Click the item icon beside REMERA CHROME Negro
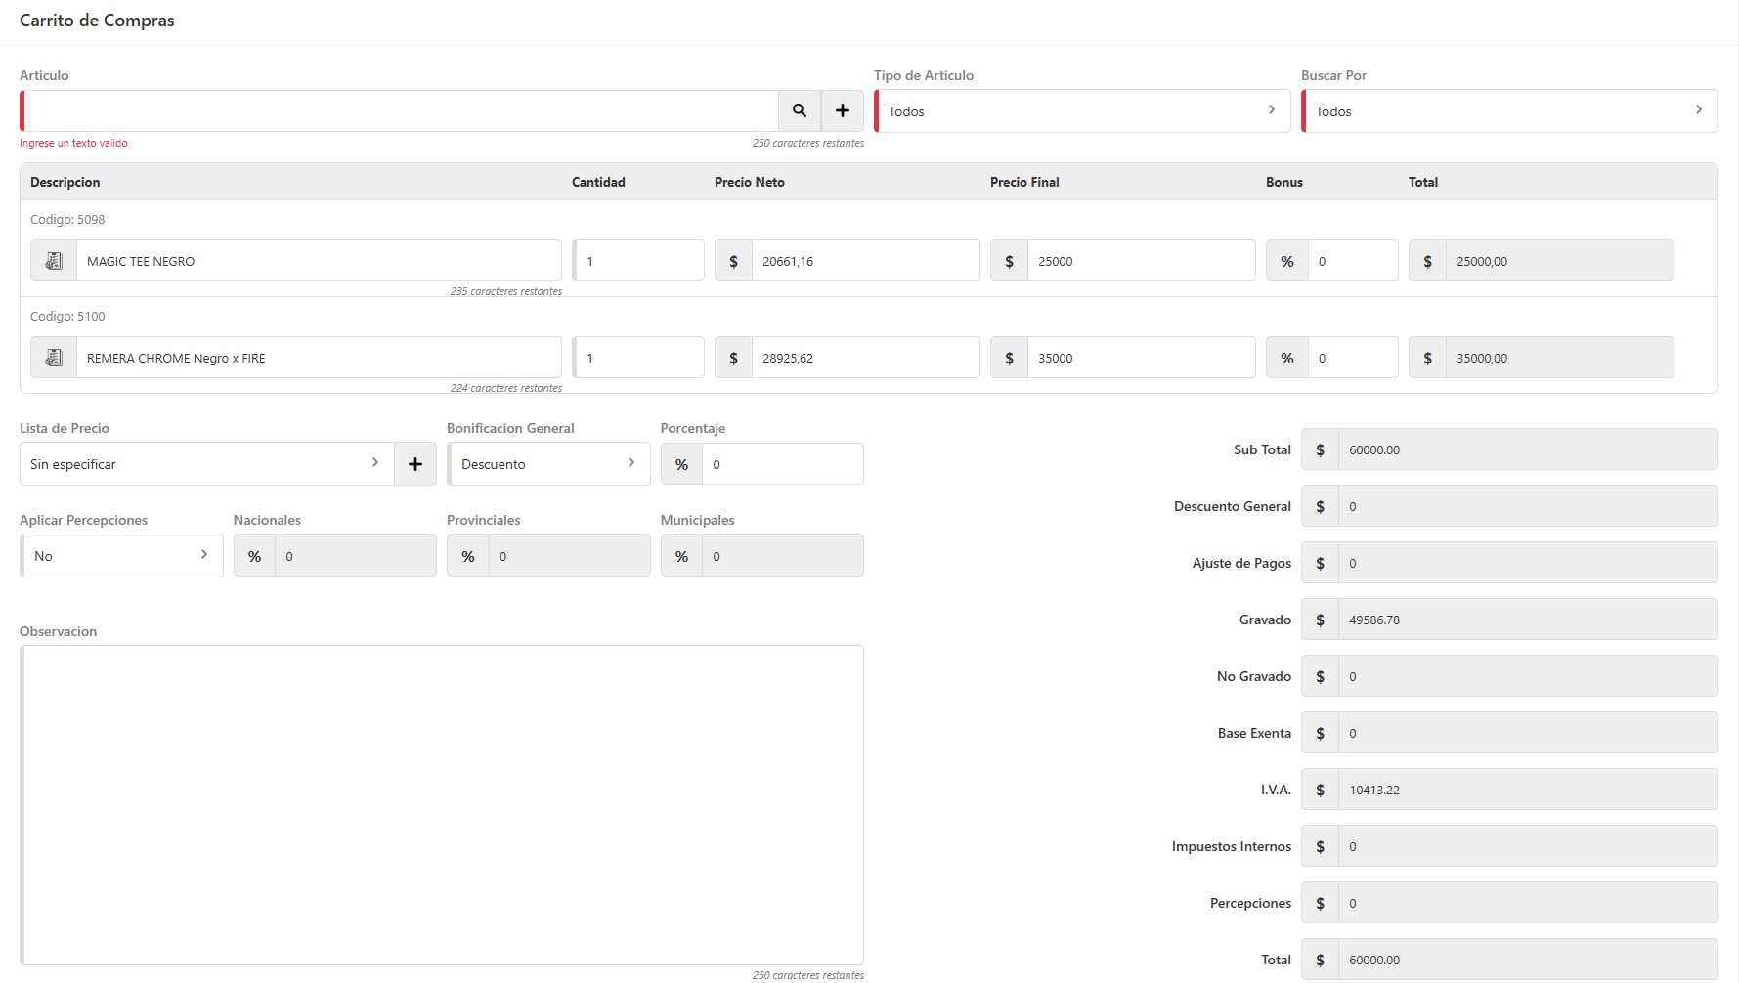 [54, 358]
